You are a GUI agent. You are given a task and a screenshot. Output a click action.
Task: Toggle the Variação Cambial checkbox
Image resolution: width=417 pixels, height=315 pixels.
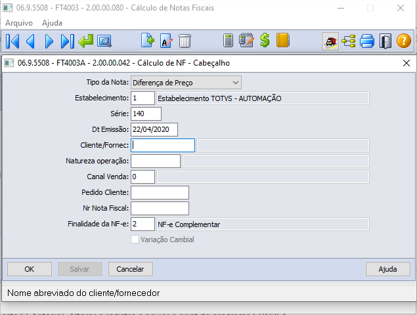(x=135, y=240)
